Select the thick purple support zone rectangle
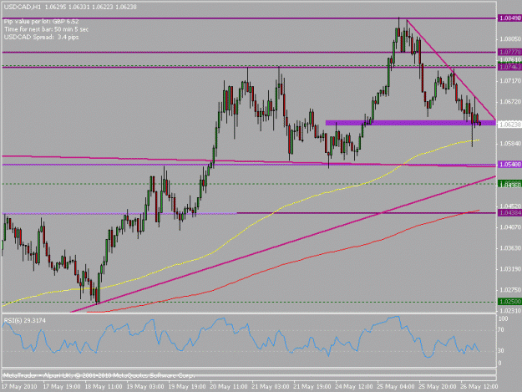The height and width of the screenshot is (392, 522). 410,123
